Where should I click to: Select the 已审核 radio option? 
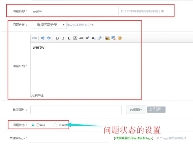pos(33,125)
